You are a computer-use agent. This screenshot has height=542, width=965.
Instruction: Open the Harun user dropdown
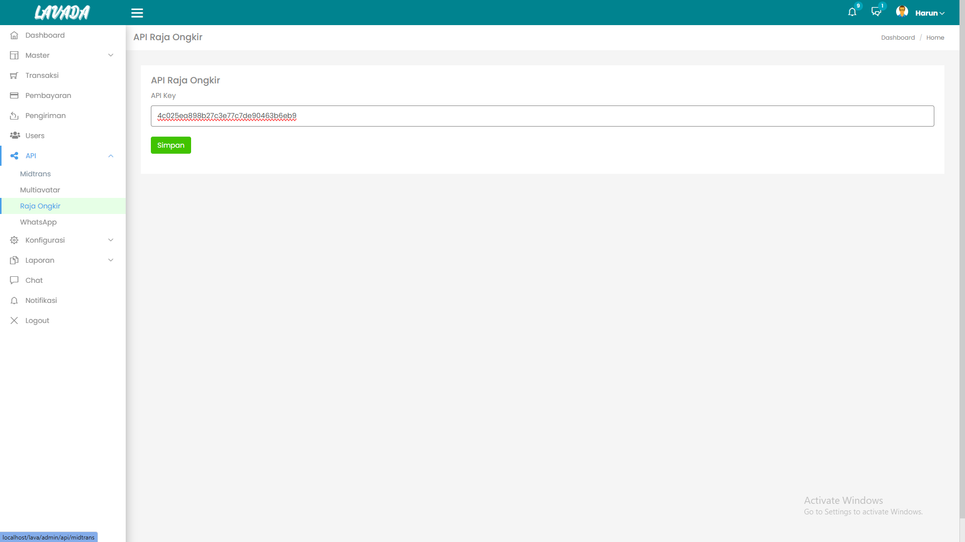[x=930, y=13]
